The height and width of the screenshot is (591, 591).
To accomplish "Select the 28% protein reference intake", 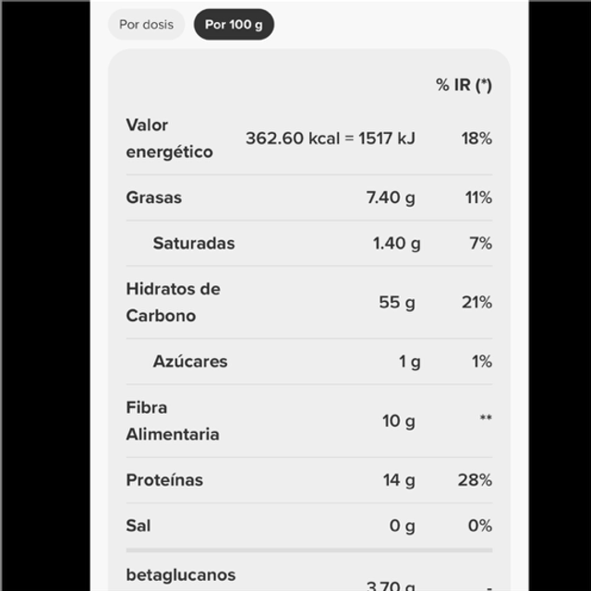I will (x=475, y=480).
